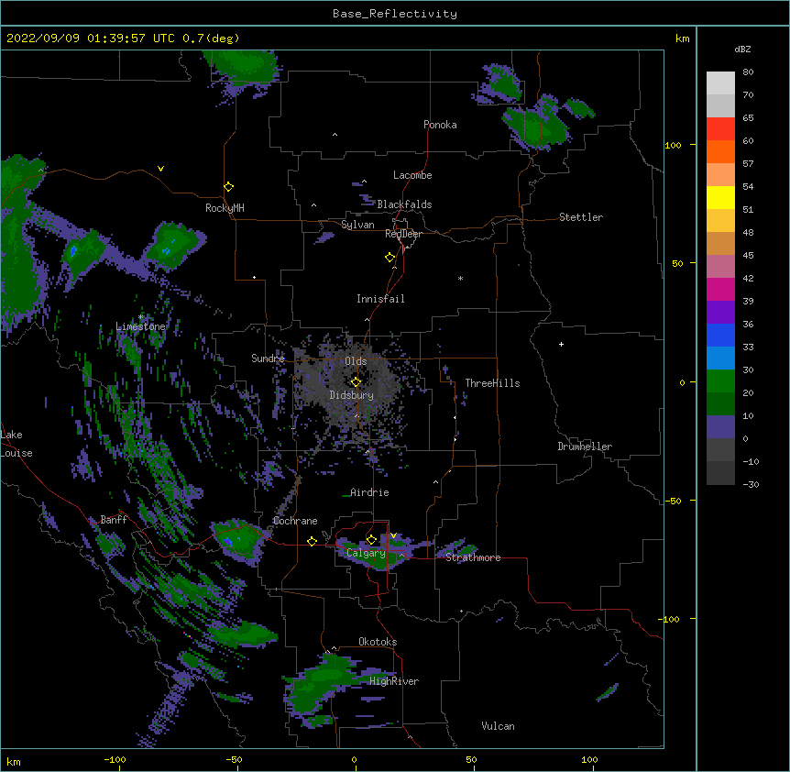Screen dimensions: 790x772
Task: Select the Innisfail label
Action: click(380, 299)
